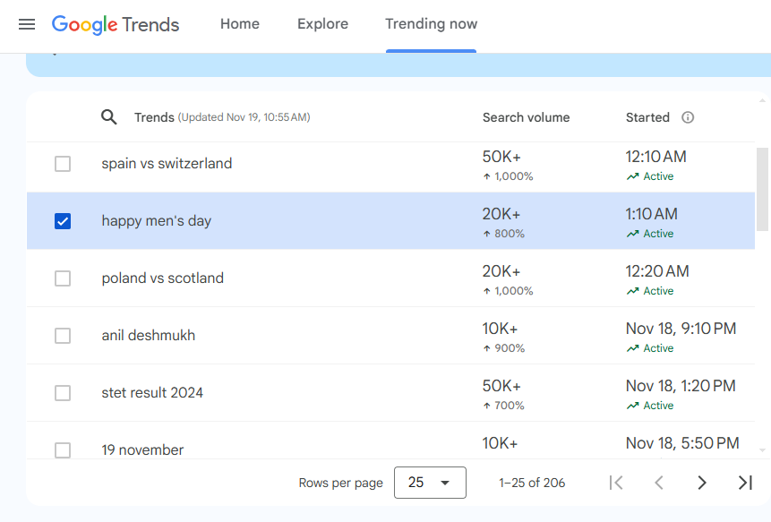Select the poland vs scotland checkbox
Screen dimensions: 771x522
coord(63,278)
